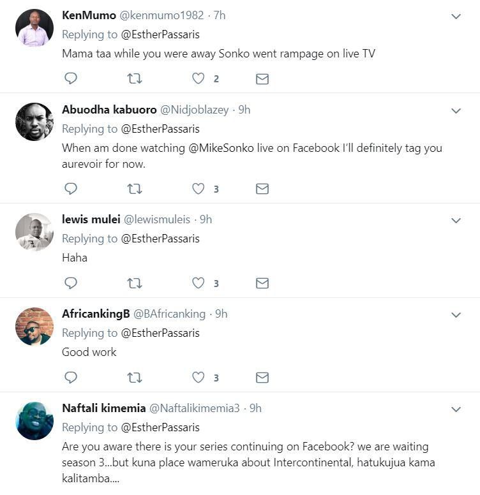Open Naftali kimemia's profile name
480x495 pixels.
(x=103, y=408)
